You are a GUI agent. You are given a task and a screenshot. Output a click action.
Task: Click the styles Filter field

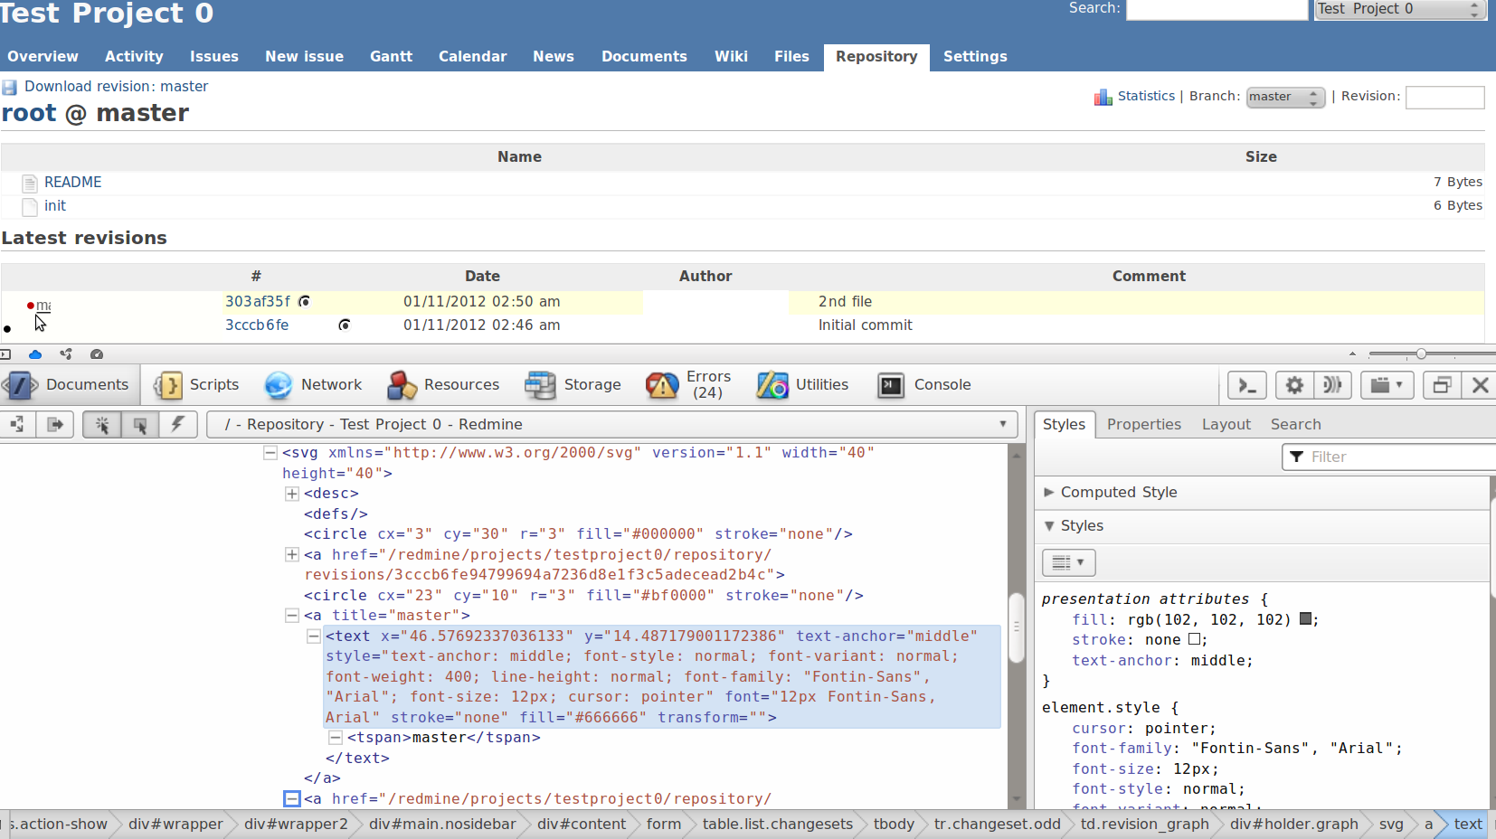pos(1391,457)
